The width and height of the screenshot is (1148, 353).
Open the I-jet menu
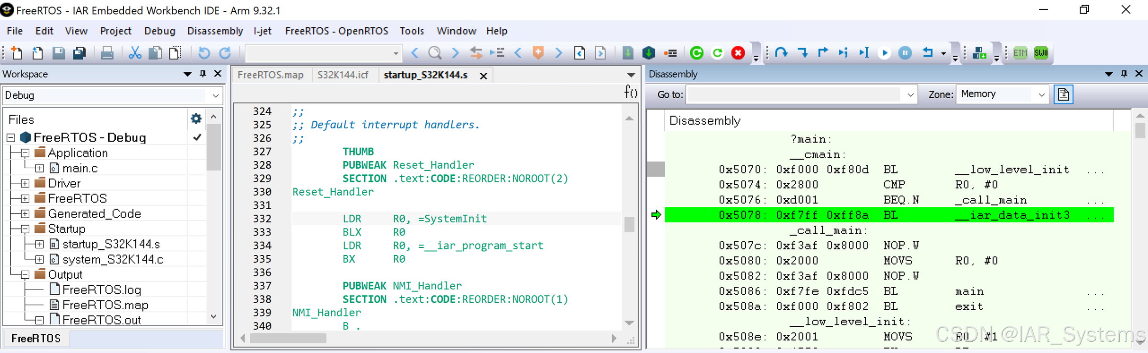[263, 31]
